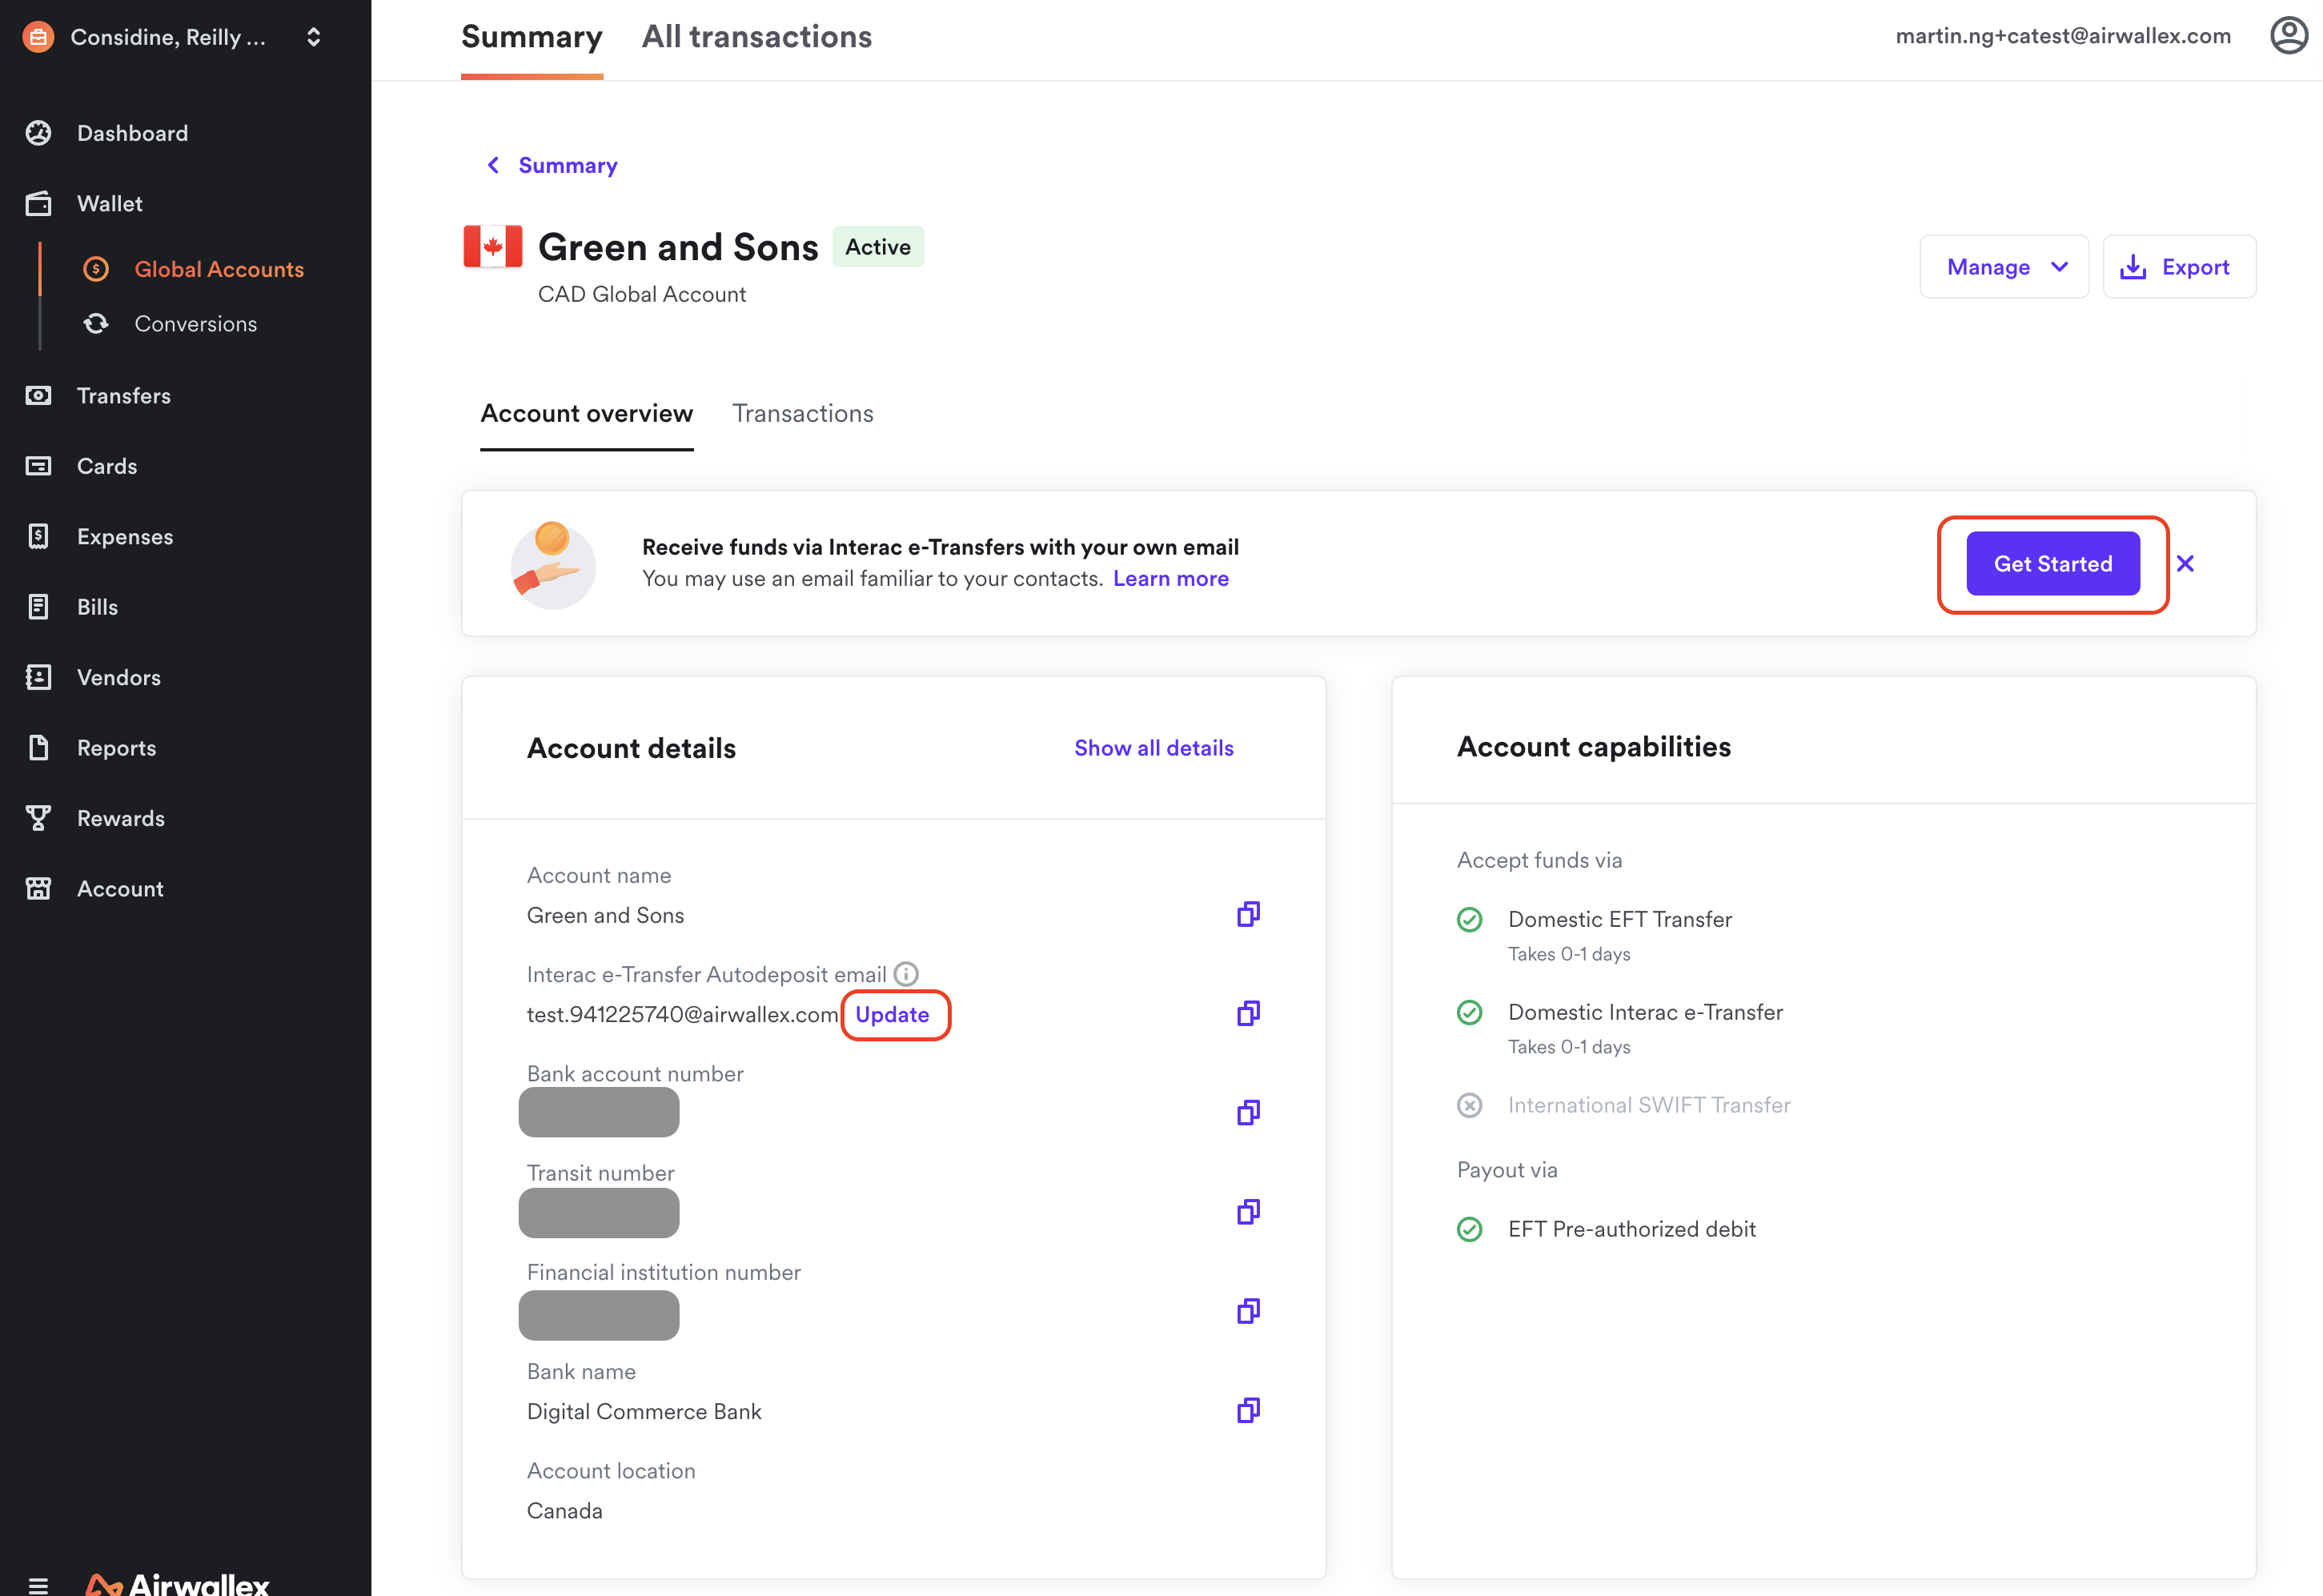Copy the Bank name Digital Commerce Bank

pos(1247,1410)
